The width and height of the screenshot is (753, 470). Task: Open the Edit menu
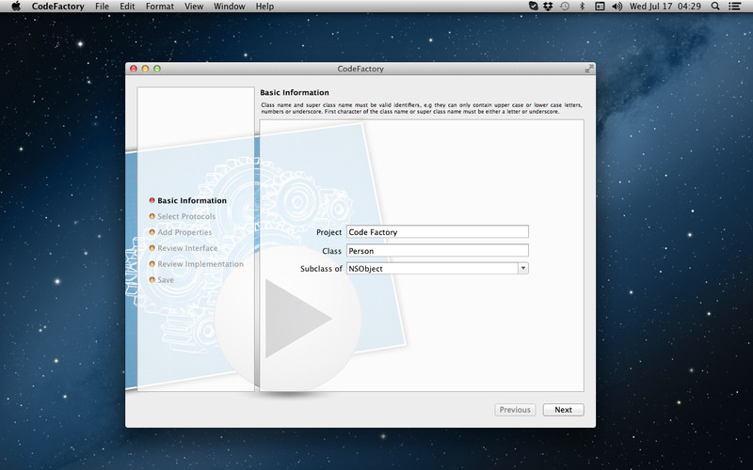point(127,7)
